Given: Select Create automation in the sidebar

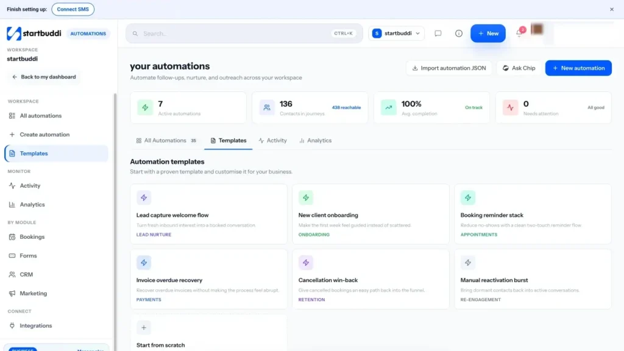Looking at the screenshot, I should pyautogui.click(x=56, y=135).
